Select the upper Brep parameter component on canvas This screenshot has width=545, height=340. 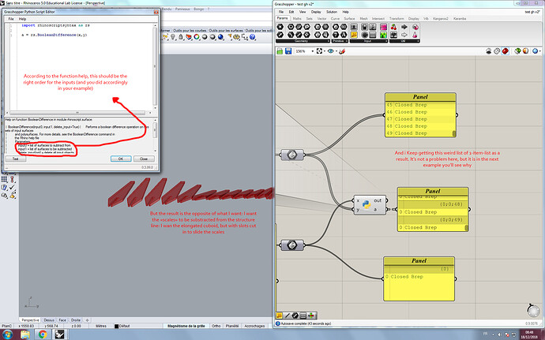[292, 155]
